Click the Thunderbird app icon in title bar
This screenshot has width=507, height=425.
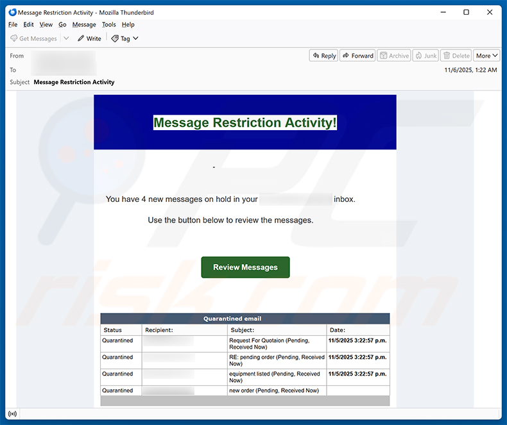(x=13, y=12)
